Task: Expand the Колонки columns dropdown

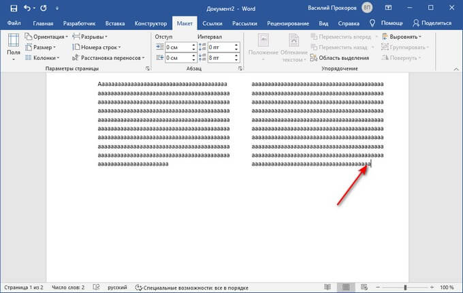Action: tap(42, 58)
